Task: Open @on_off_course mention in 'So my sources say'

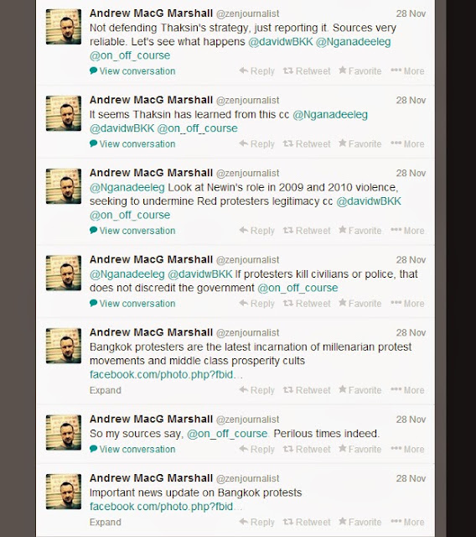Action: pyautogui.click(x=227, y=434)
